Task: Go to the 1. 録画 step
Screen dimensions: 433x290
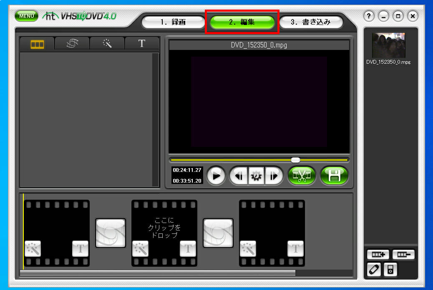Action: [173, 22]
